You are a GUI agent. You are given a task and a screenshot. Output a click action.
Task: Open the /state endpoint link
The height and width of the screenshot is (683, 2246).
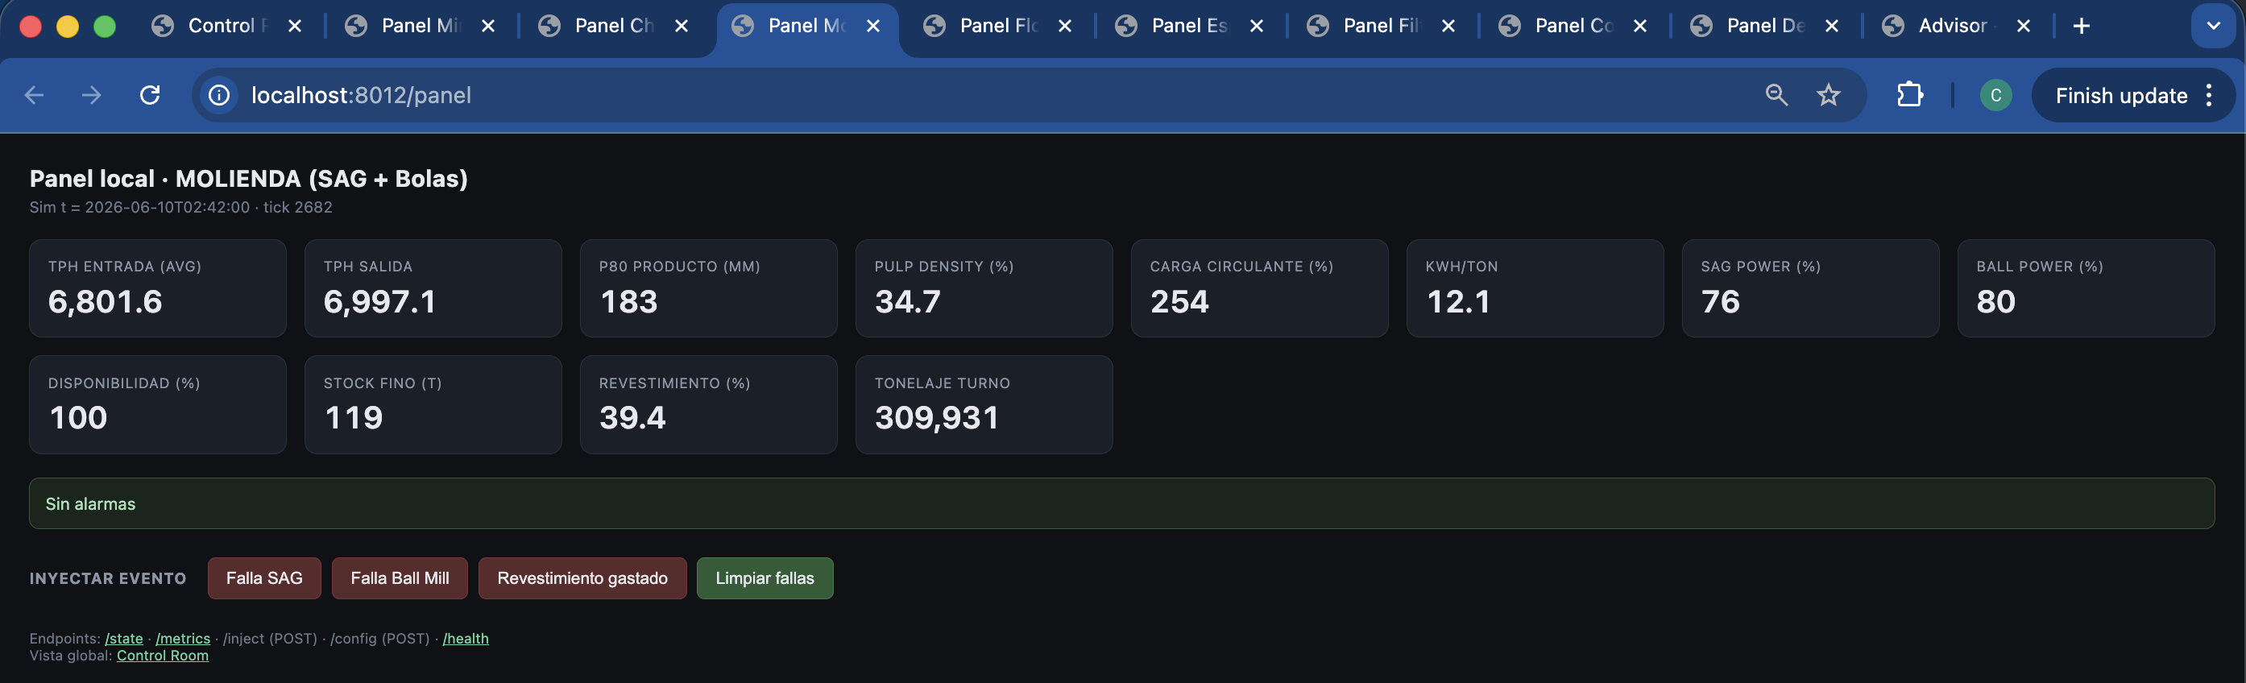click(124, 639)
